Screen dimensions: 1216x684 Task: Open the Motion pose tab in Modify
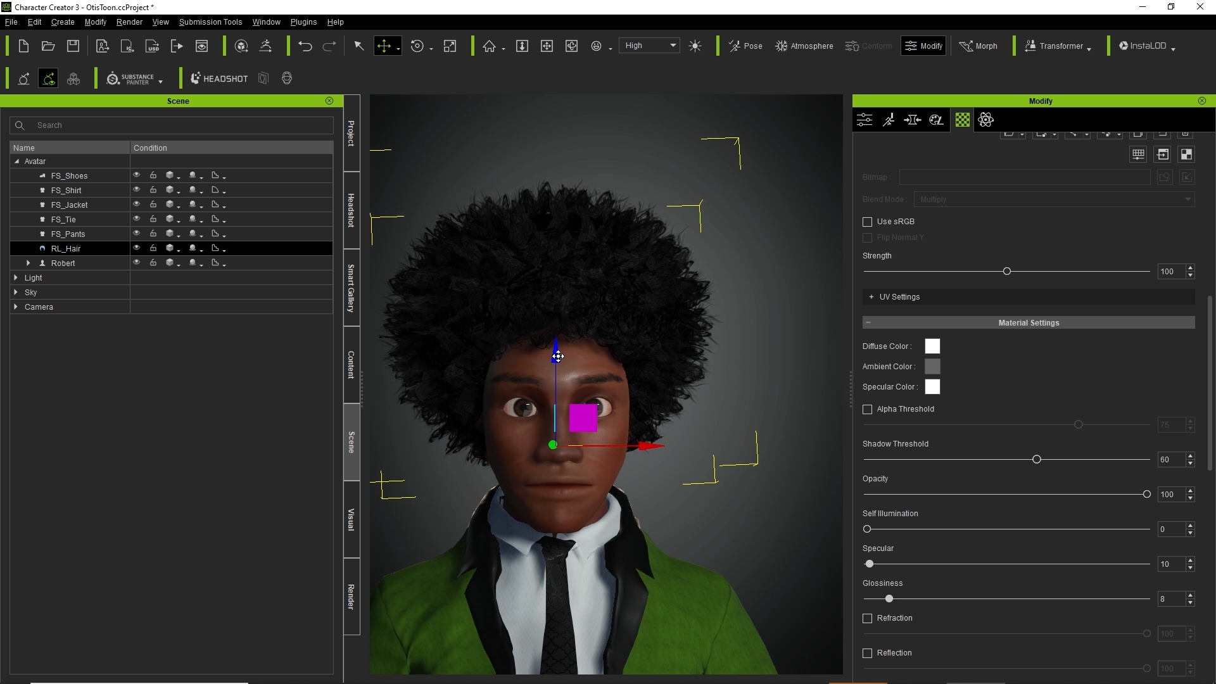(x=889, y=120)
